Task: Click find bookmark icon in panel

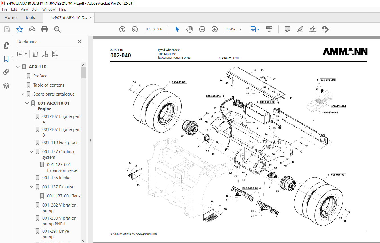Action: pyautogui.click(x=55, y=54)
